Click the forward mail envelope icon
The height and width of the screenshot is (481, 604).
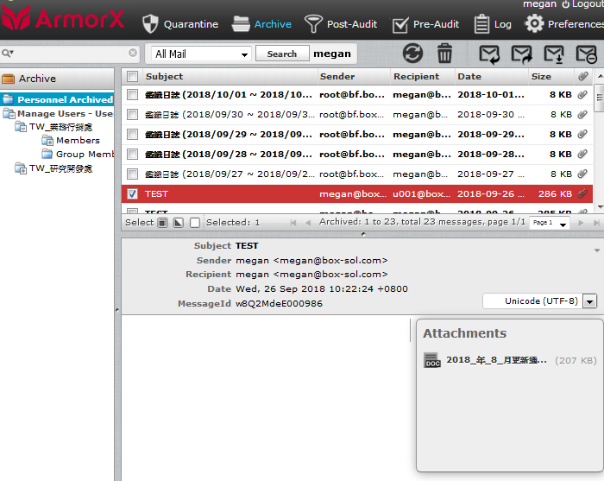pyautogui.click(x=521, y=54)
